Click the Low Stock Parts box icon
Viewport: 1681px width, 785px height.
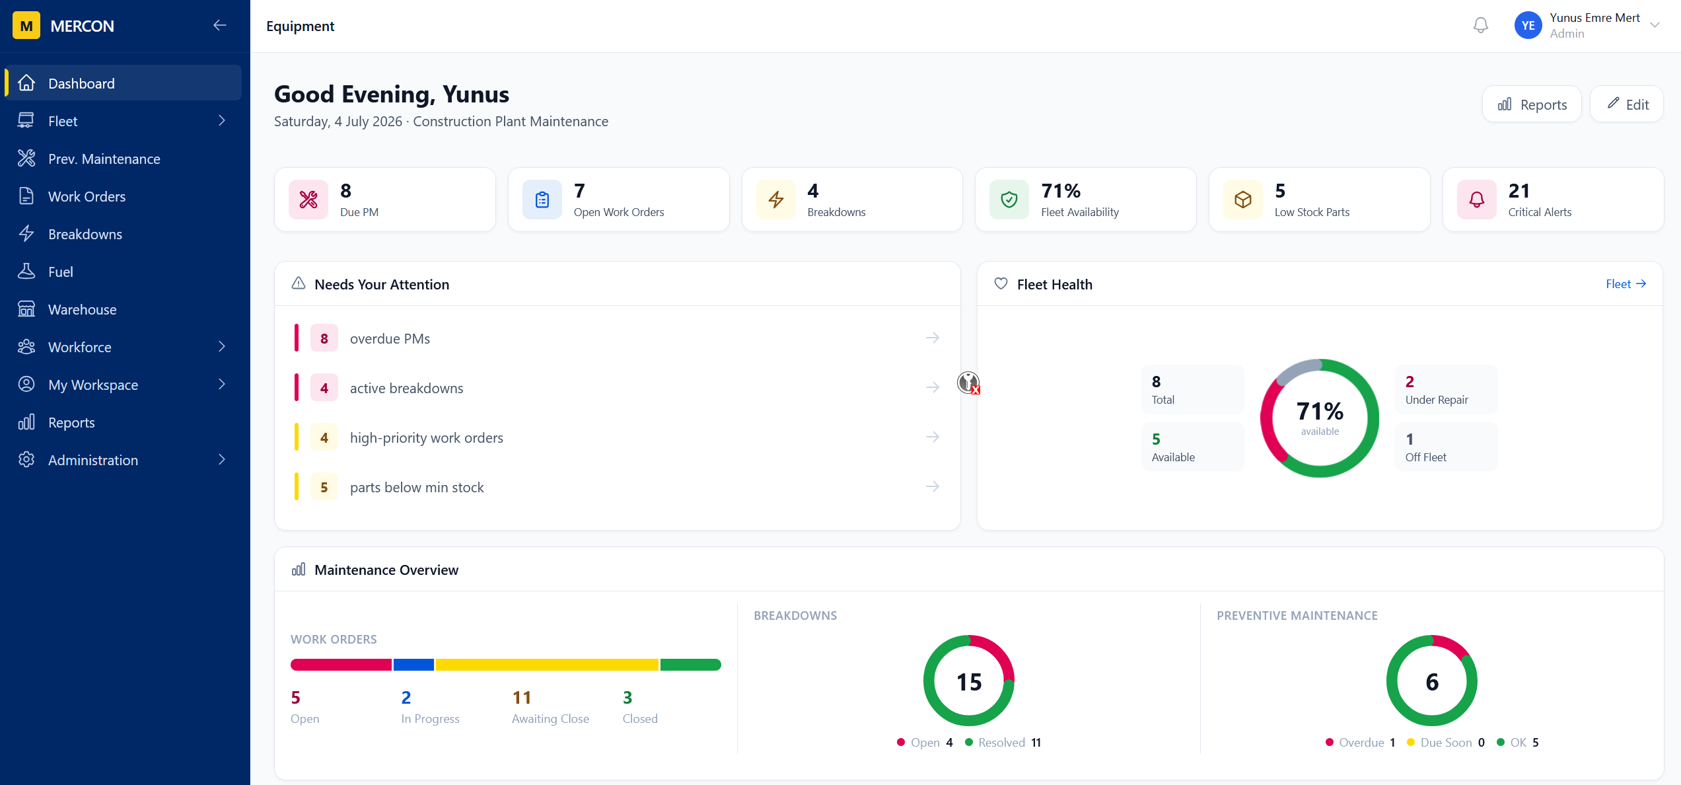(x=1243, y=200)
